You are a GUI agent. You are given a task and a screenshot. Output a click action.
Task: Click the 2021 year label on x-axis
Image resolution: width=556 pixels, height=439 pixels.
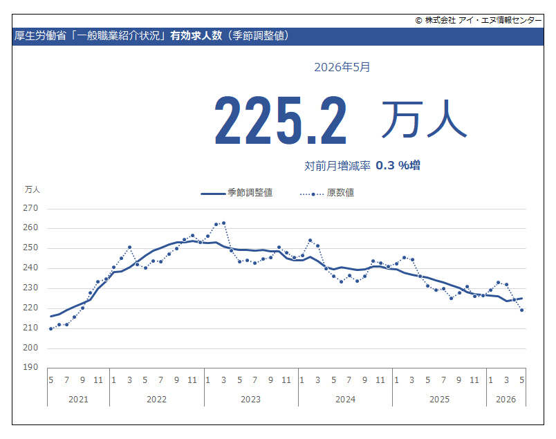(78, 400)
